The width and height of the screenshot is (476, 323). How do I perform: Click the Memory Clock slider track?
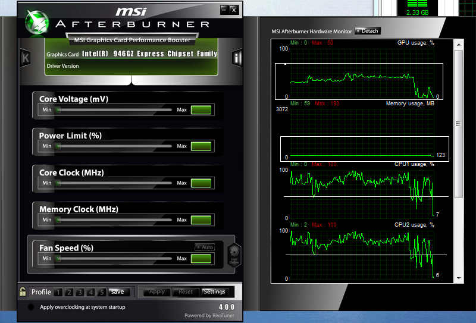coord(114,219)
